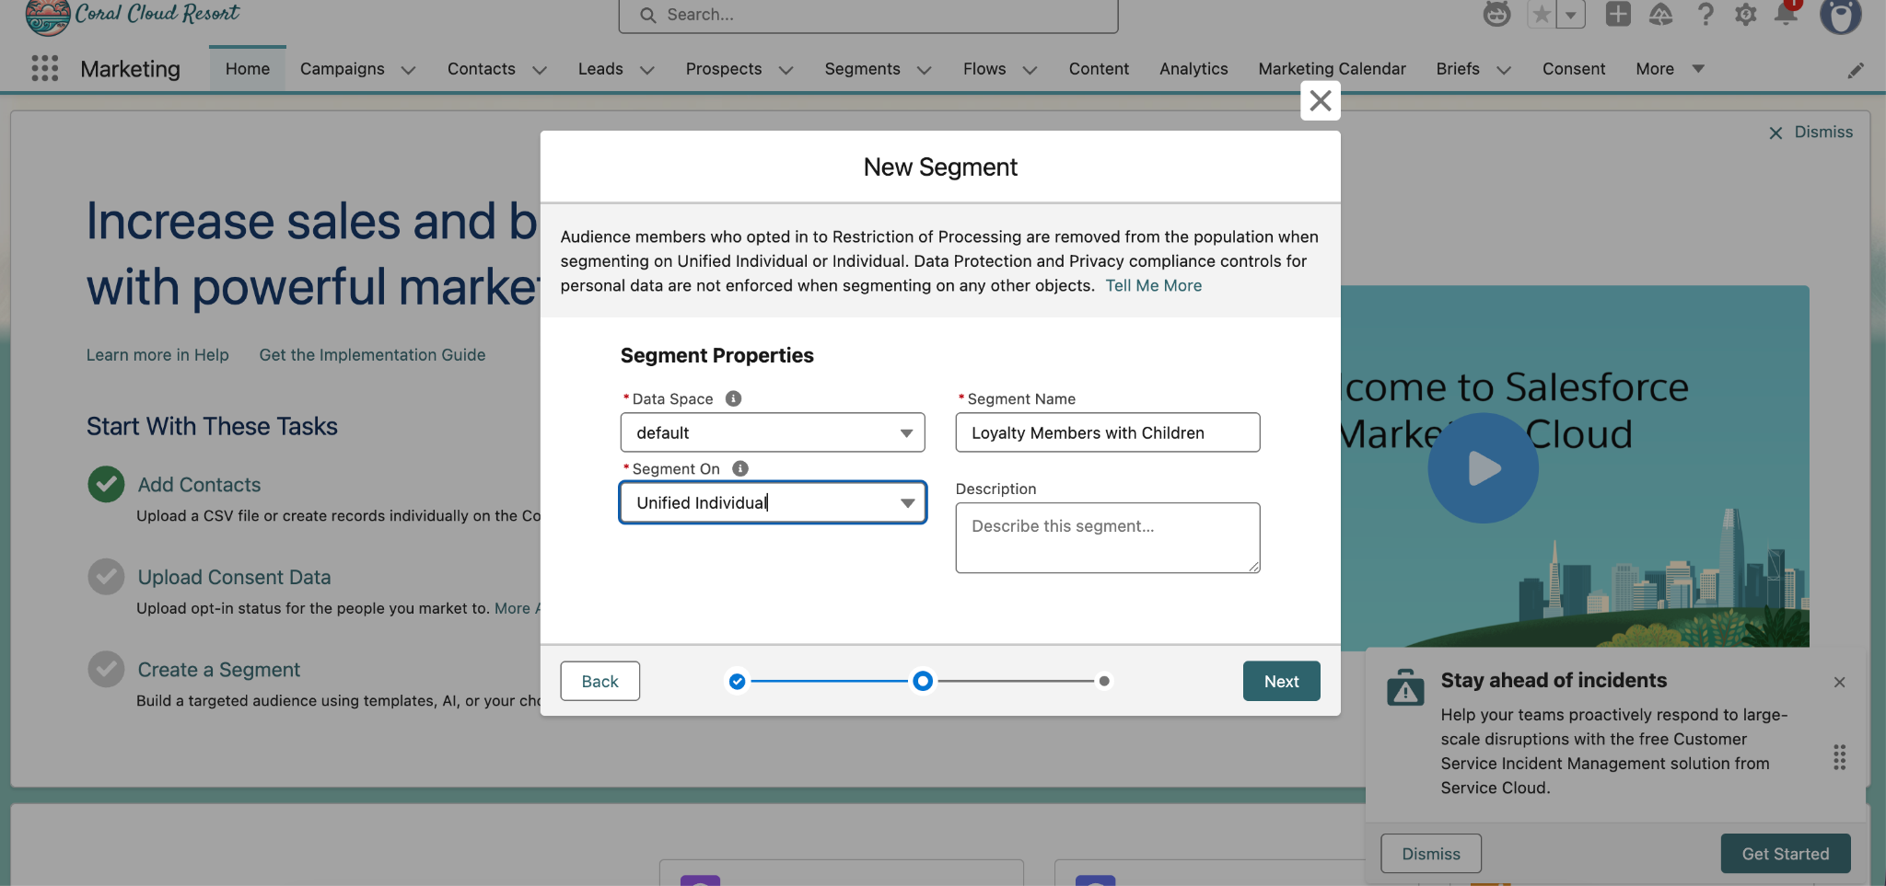This screenshot has height=886, width=1886.
Task: Go Back in the New Segment dialog
Action: (600, 681)
